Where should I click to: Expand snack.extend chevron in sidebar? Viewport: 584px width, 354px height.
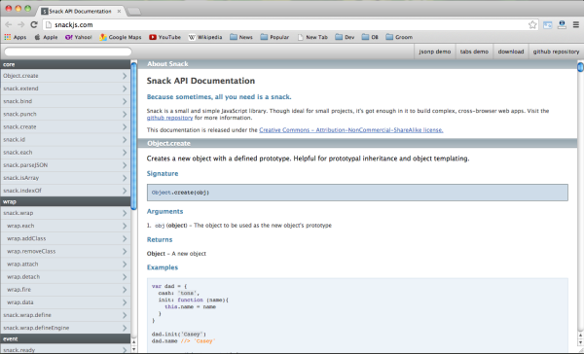(125, 88)
